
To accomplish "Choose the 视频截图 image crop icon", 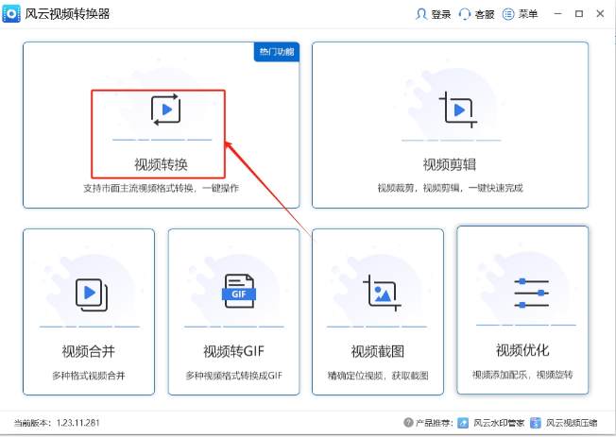I will pyautogui.click(x=382, y=293).
